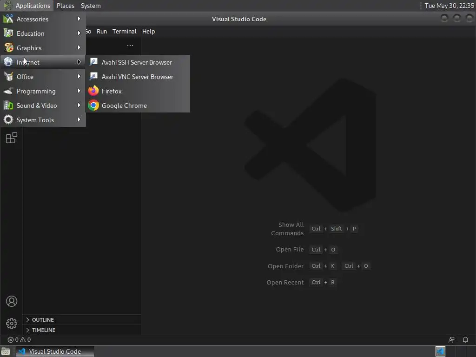Click the Open File hint text
The height and width of the screenshot is (357, 476).
[x=290, y=249]
